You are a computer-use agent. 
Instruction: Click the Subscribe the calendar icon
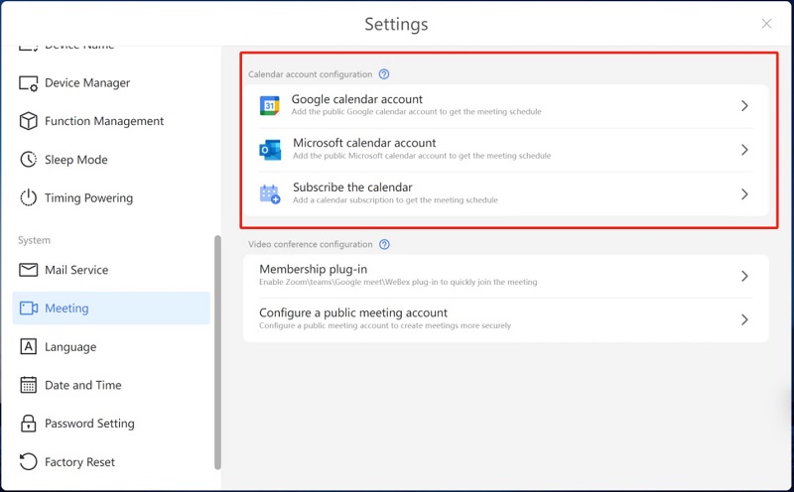point(270,194)
